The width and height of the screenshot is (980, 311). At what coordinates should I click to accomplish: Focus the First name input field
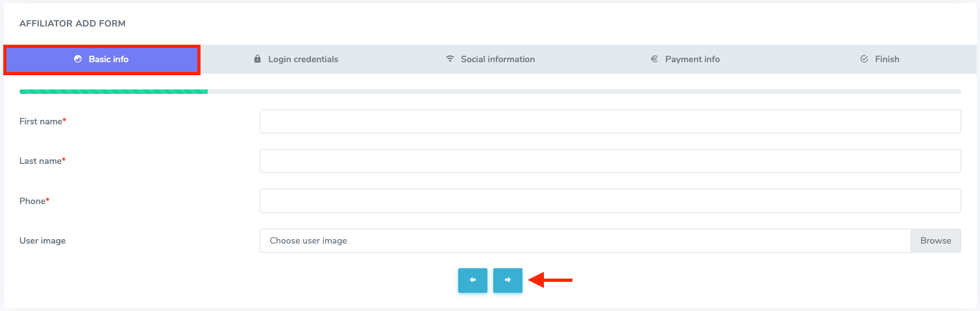coord(609,121)
